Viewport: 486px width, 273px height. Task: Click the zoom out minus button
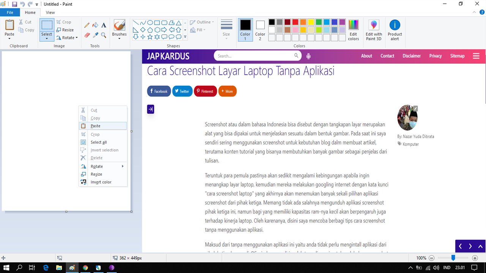point(431,258)
